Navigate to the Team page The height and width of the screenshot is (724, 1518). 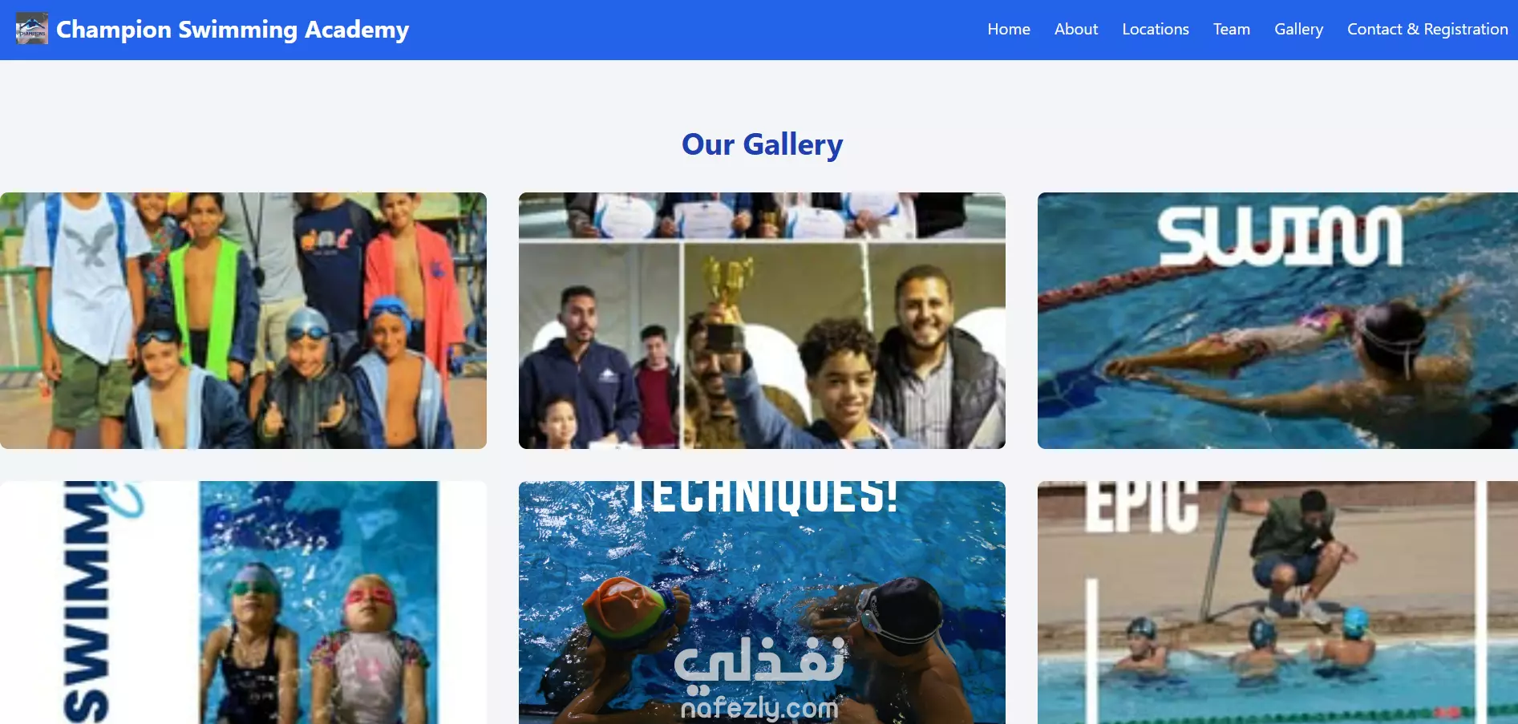pos(1231,29)
